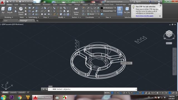Open the Insert ribbon tab
This screenshot has width=178, height=100.
pyautogui.click(x=55, y=4)
